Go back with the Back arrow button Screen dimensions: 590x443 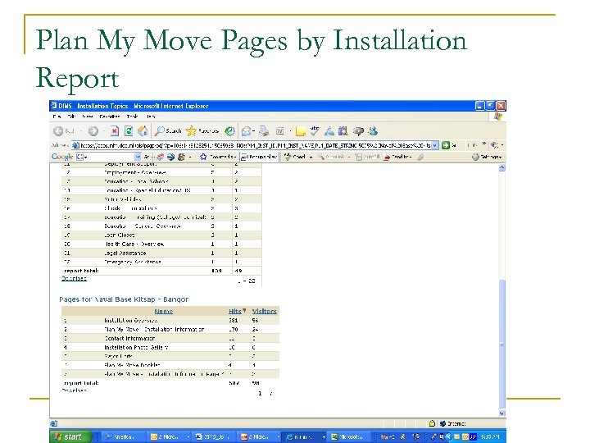pos(59,131)
